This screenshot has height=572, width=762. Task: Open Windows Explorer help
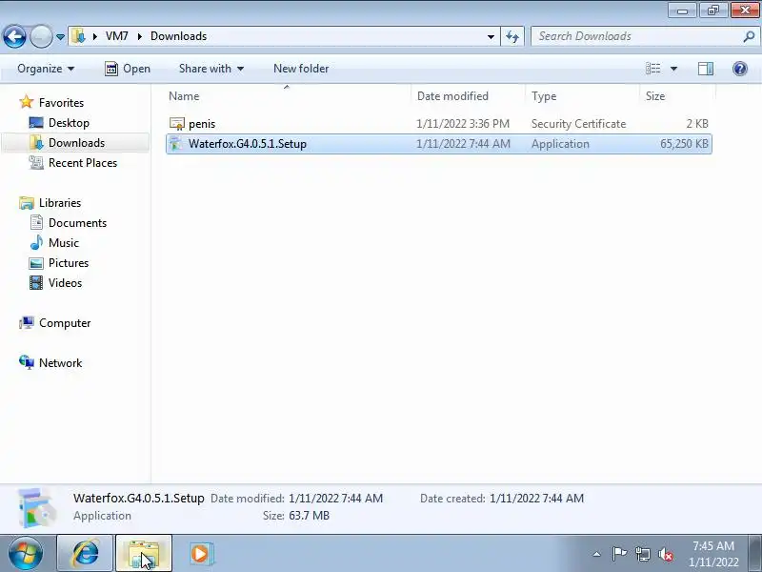(740, 69)
